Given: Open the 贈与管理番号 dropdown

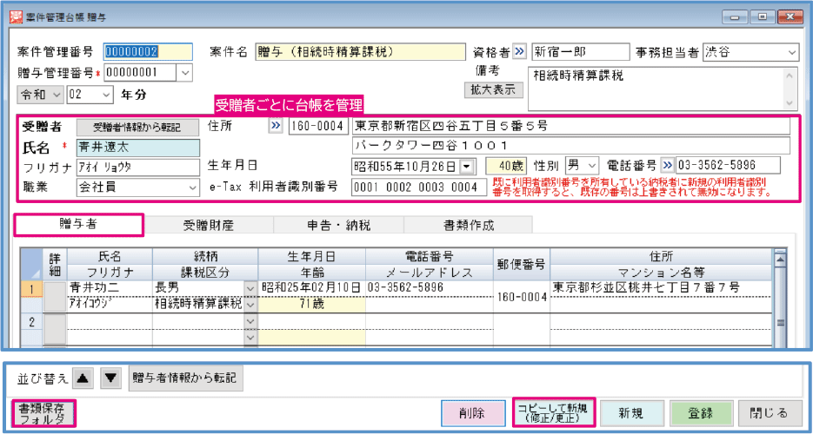Looking at the screenshot, I should 184,73.
